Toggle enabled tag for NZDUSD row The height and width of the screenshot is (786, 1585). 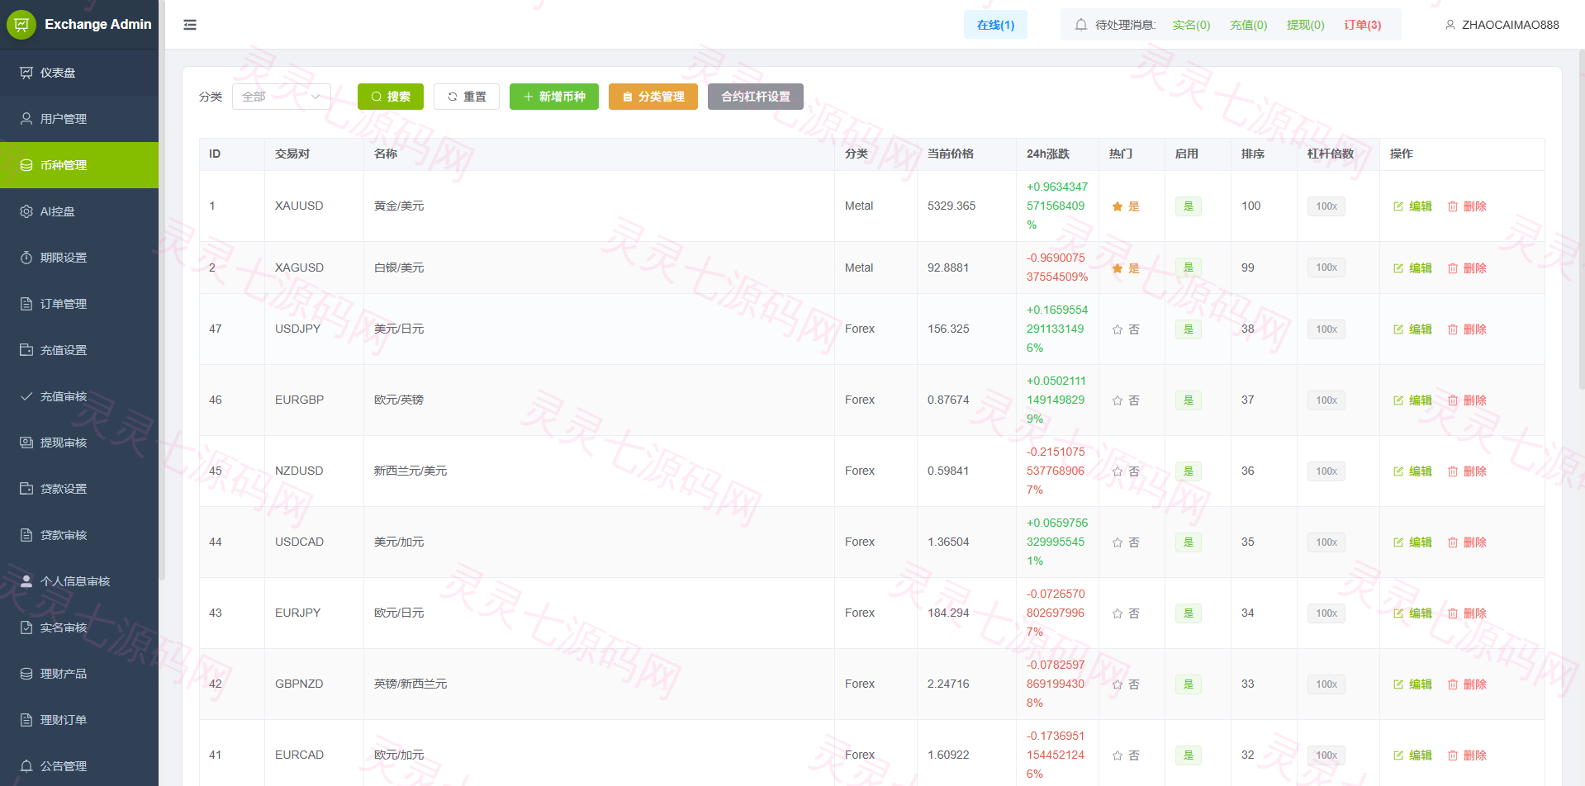coord(1188,471)
